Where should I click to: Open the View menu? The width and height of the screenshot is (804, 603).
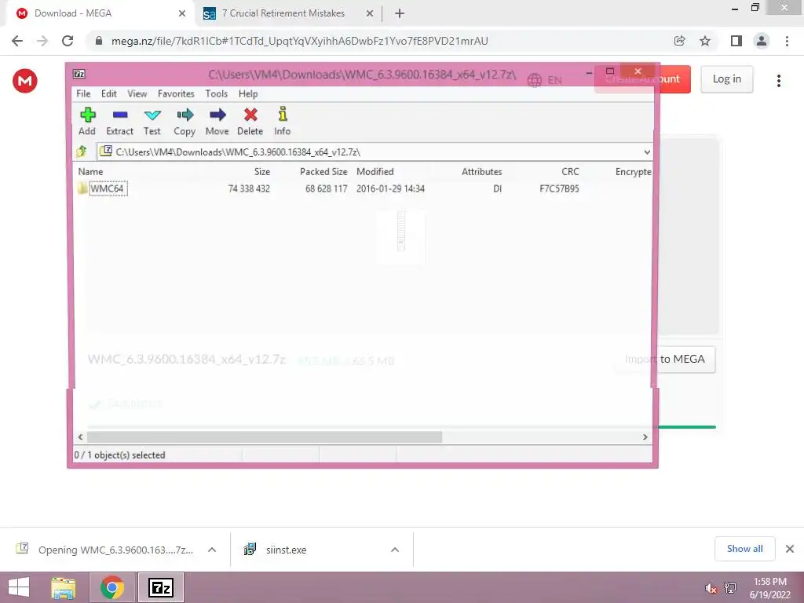(137, 94)
